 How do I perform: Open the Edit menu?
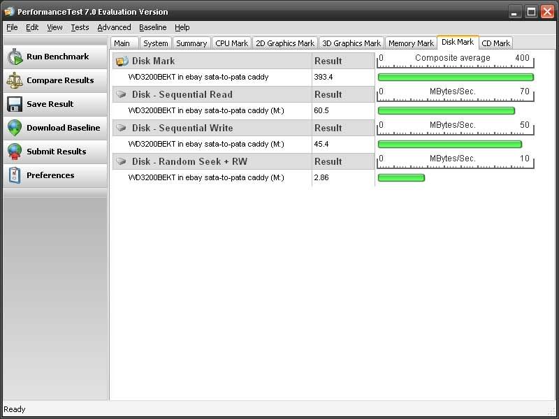coord(32,27)
